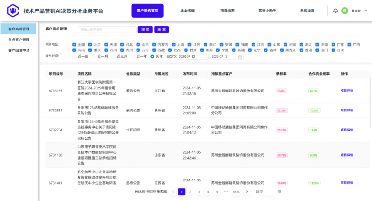Select the 近一年 time radio button

133,56
